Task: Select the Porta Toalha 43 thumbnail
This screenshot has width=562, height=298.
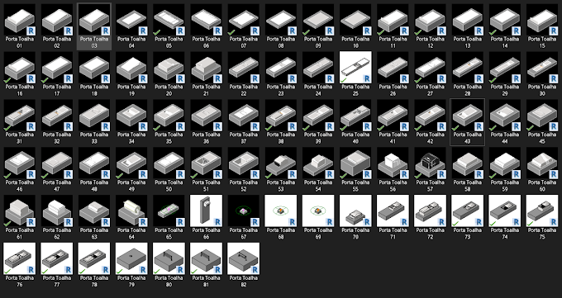Action: [x=468, y=116]
